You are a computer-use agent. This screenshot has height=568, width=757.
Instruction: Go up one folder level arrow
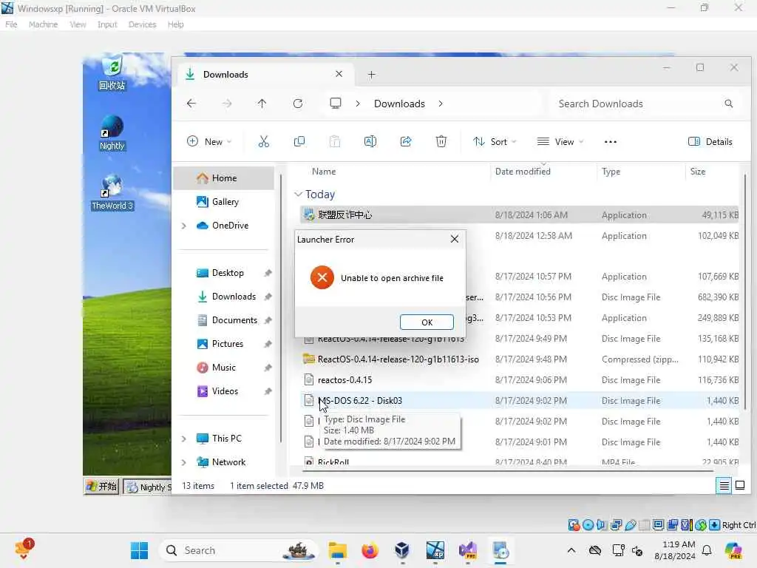tap(262, 104)
